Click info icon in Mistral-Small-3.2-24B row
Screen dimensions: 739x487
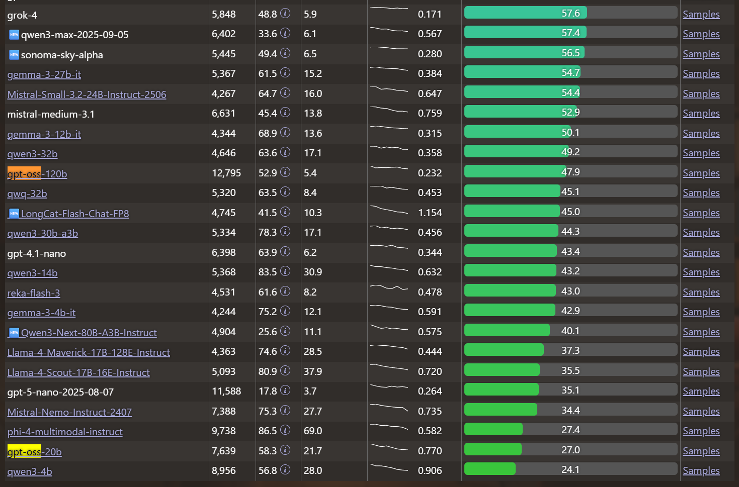tap(285, 92)
